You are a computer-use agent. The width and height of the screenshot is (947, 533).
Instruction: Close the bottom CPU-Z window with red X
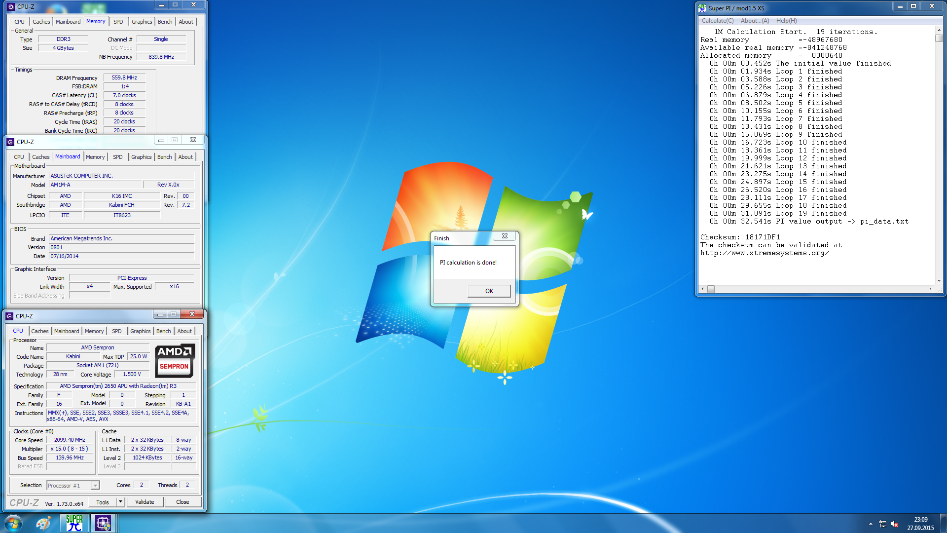[192, 314]
